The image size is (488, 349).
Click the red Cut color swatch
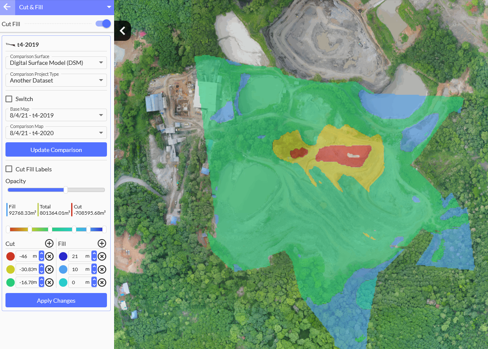11,256
